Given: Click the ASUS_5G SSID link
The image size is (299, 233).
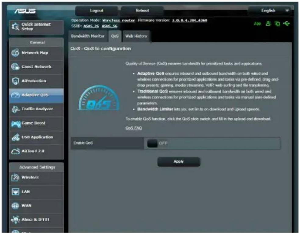Looking at the screenshot, I should click(109, 26).
